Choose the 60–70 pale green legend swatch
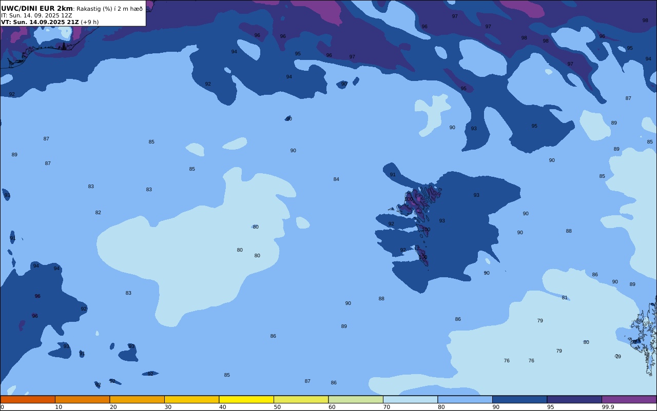657x411 pixels. click(x=356, y=399)
